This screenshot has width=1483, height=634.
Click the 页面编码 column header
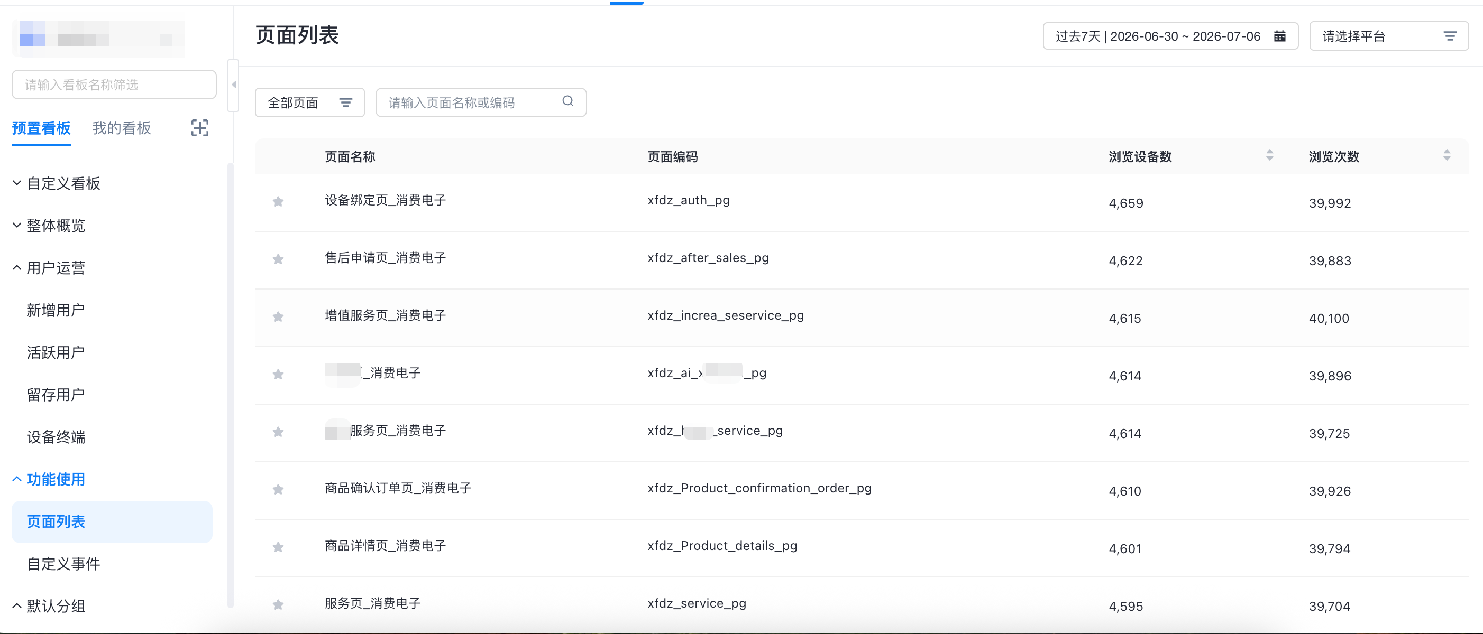(x=672, y=156)
